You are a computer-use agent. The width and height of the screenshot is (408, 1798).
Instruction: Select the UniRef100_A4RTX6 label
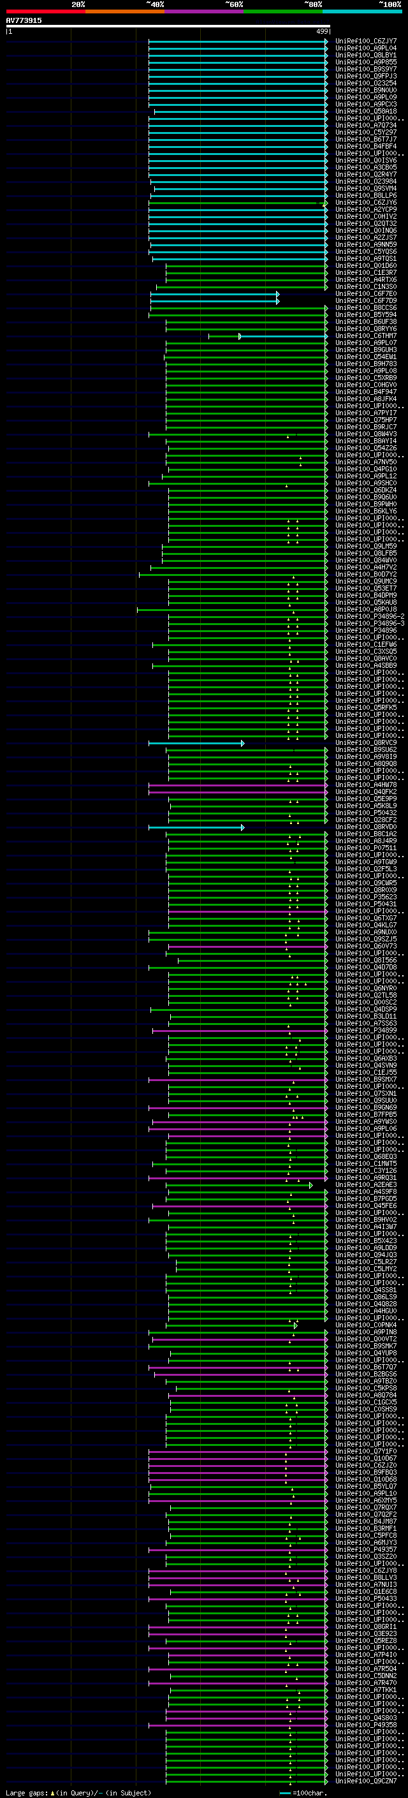365,279
